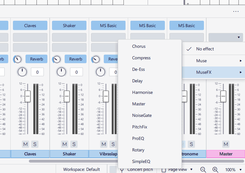Image resolution: width=245 pixels, height=173 pixels.
Task: Click Reverb button on Claves channel
Action: click(x=36, y=59)
